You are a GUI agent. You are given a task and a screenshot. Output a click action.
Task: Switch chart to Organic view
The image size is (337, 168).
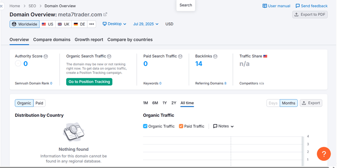[x=24, y=103]
